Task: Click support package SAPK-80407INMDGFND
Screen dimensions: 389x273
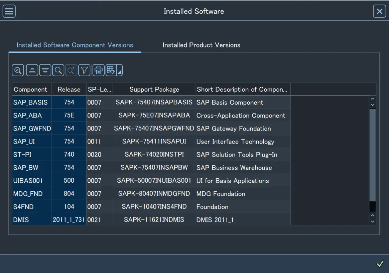Action: point(154,194)
